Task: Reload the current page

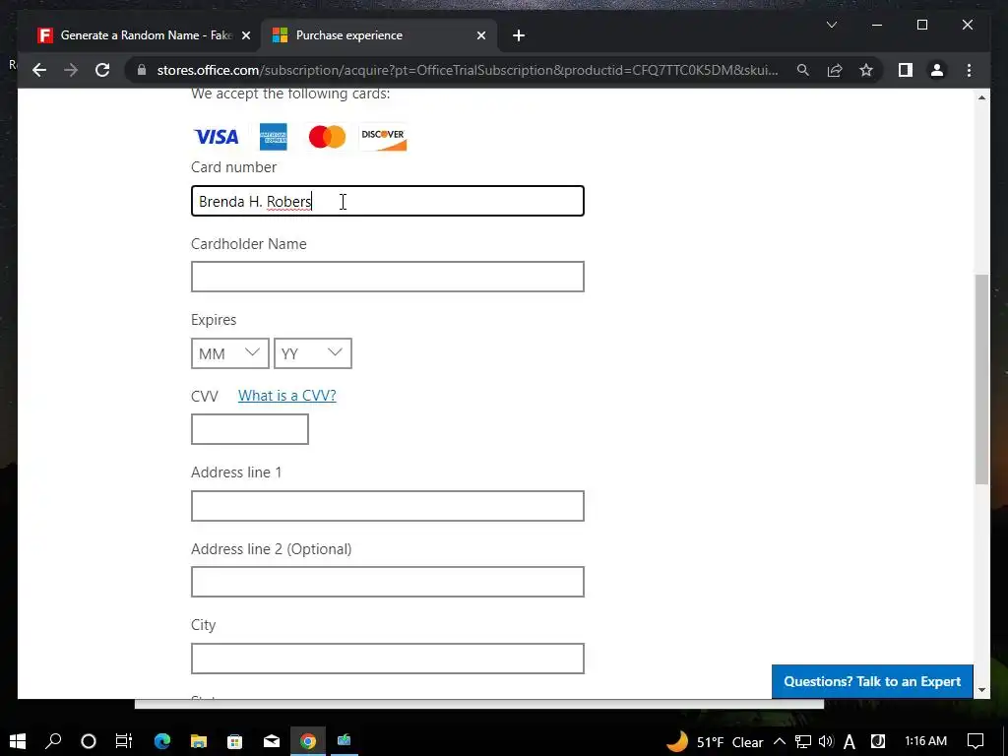Action: click(x=102, y=70)
